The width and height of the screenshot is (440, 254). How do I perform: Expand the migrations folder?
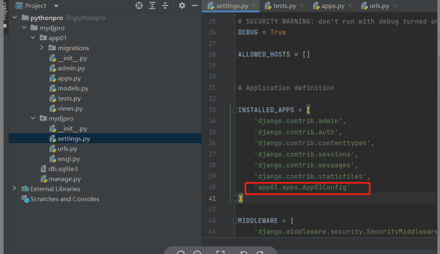(x=42, y=48)
